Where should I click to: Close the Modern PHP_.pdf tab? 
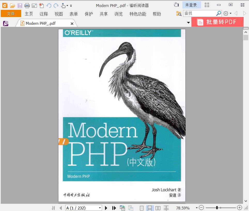point(72,24)
